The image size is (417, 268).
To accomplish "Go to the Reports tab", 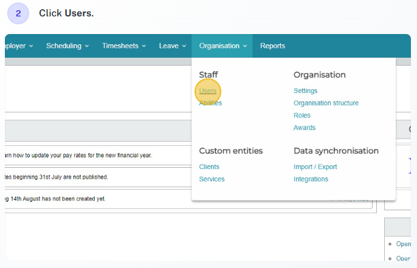I will 272,46.
